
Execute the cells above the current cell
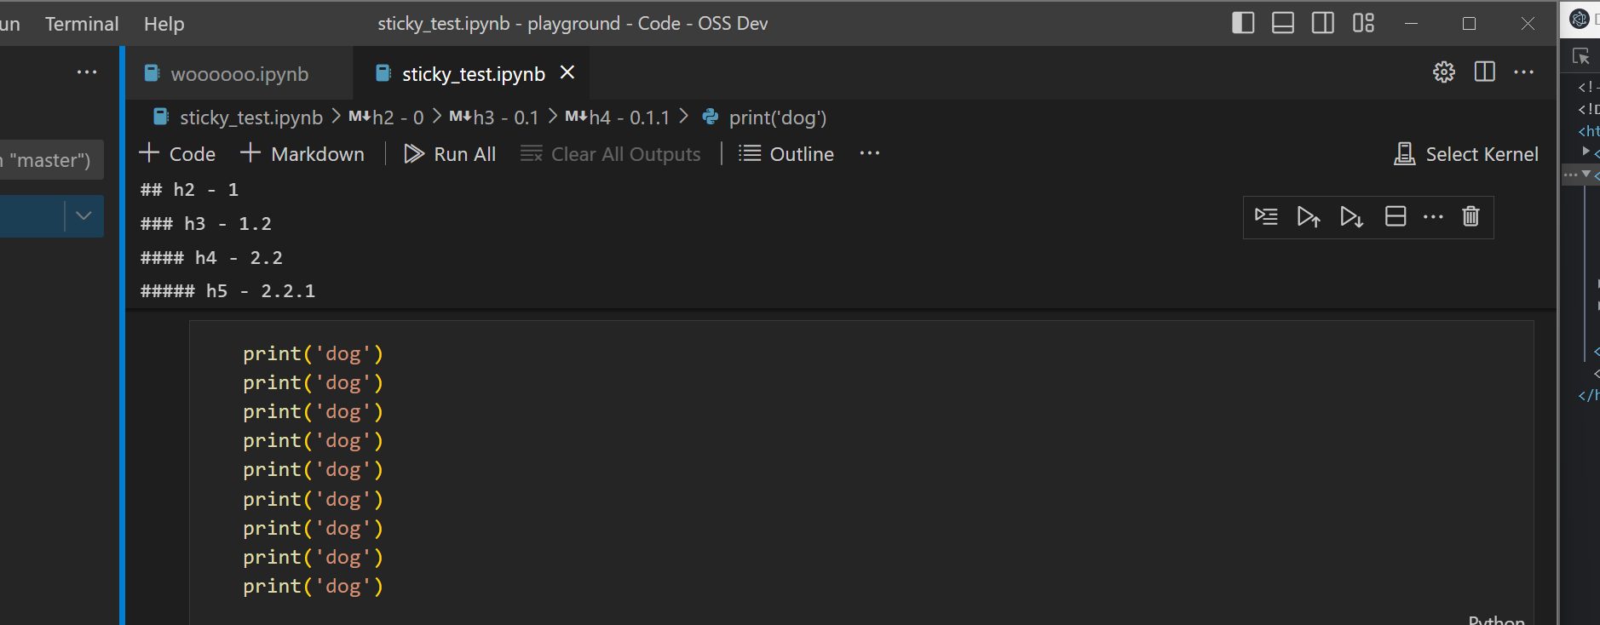(x=1309, y=217)
